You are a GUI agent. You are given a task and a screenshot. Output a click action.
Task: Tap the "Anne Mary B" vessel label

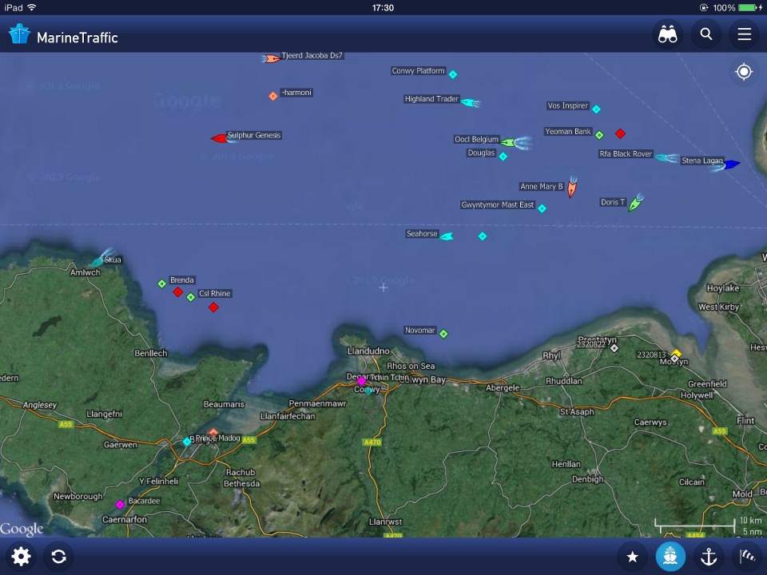coord(542,187)
